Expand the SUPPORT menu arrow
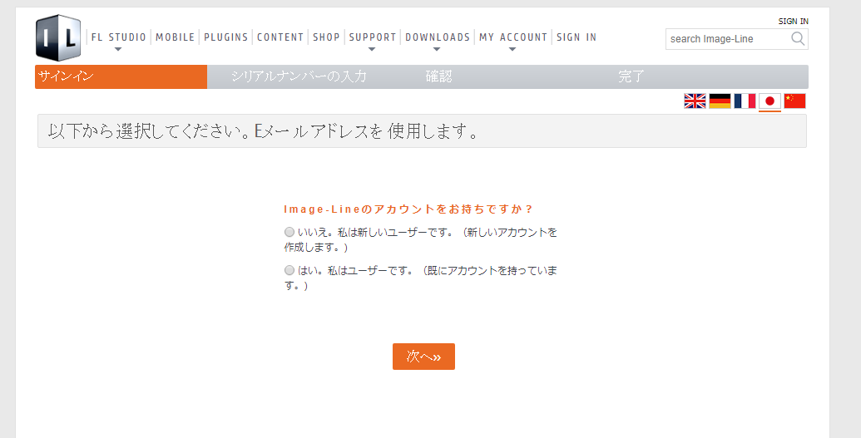This screenshot has height=438, width=861. 372,49
